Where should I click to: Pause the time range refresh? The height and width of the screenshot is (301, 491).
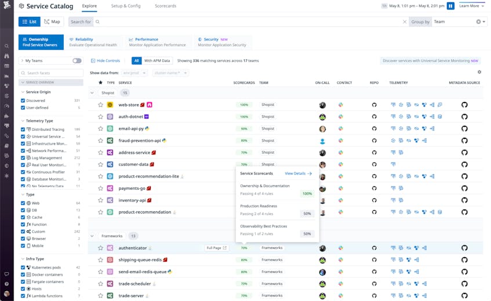(450, 6)
